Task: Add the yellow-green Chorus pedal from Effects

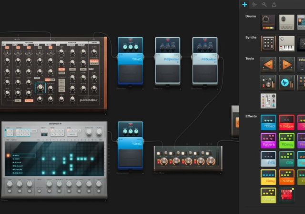Action: tap(268, 195)
